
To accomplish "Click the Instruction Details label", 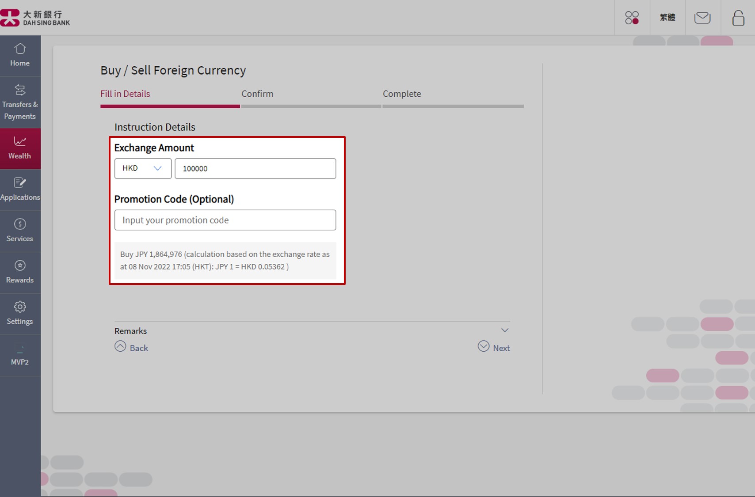I will tap(155, 127).
